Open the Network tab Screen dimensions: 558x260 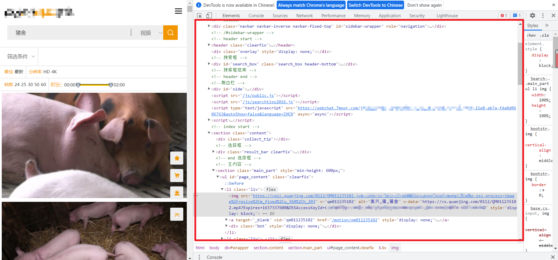pos(304,16)
